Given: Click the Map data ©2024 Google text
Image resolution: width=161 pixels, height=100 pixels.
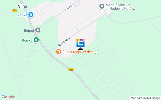Looking at the screenshot, I should (145, 98).
